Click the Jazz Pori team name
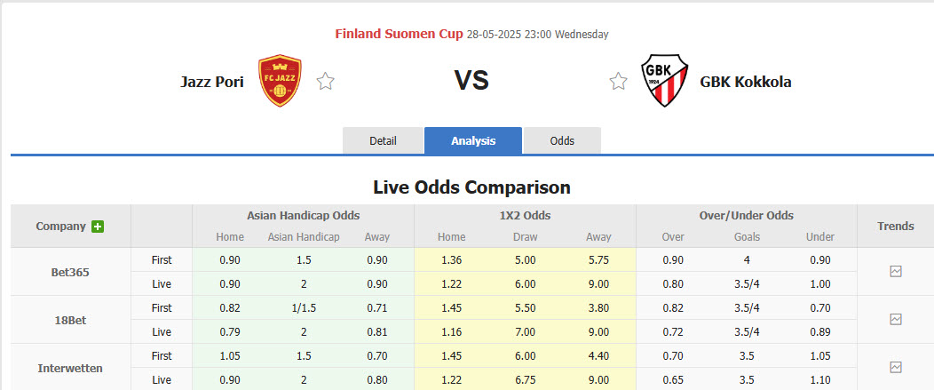 [x=212, y=82]
